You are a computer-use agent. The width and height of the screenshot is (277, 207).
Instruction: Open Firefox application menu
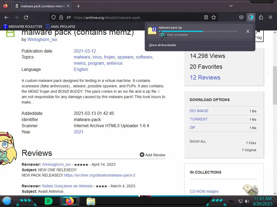click(x=271, y=18)
